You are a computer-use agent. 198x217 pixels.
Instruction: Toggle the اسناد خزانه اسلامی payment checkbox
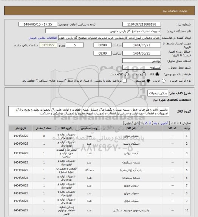pos(125,81)
